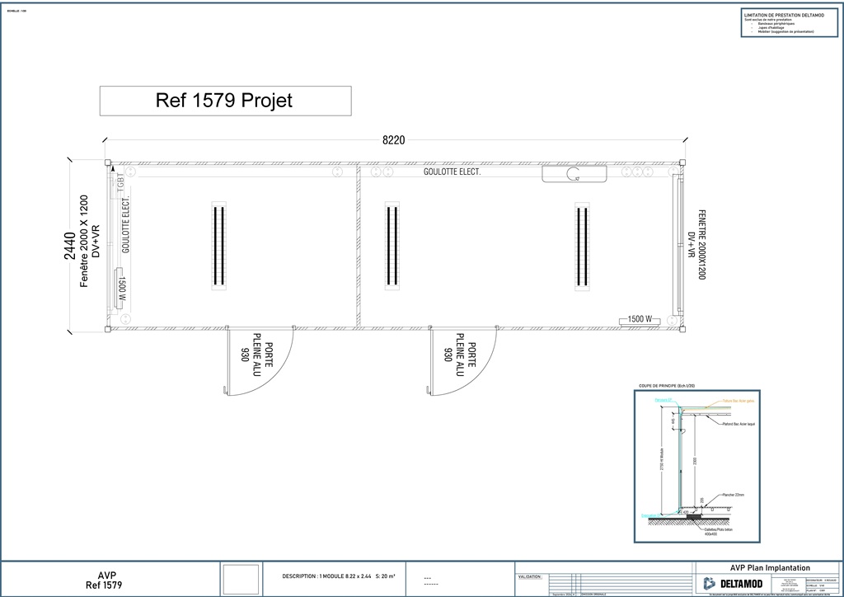Open the Coupe de principe section detail
The width and height of the screenshot is (844, 597).
(x=697, y=466)
